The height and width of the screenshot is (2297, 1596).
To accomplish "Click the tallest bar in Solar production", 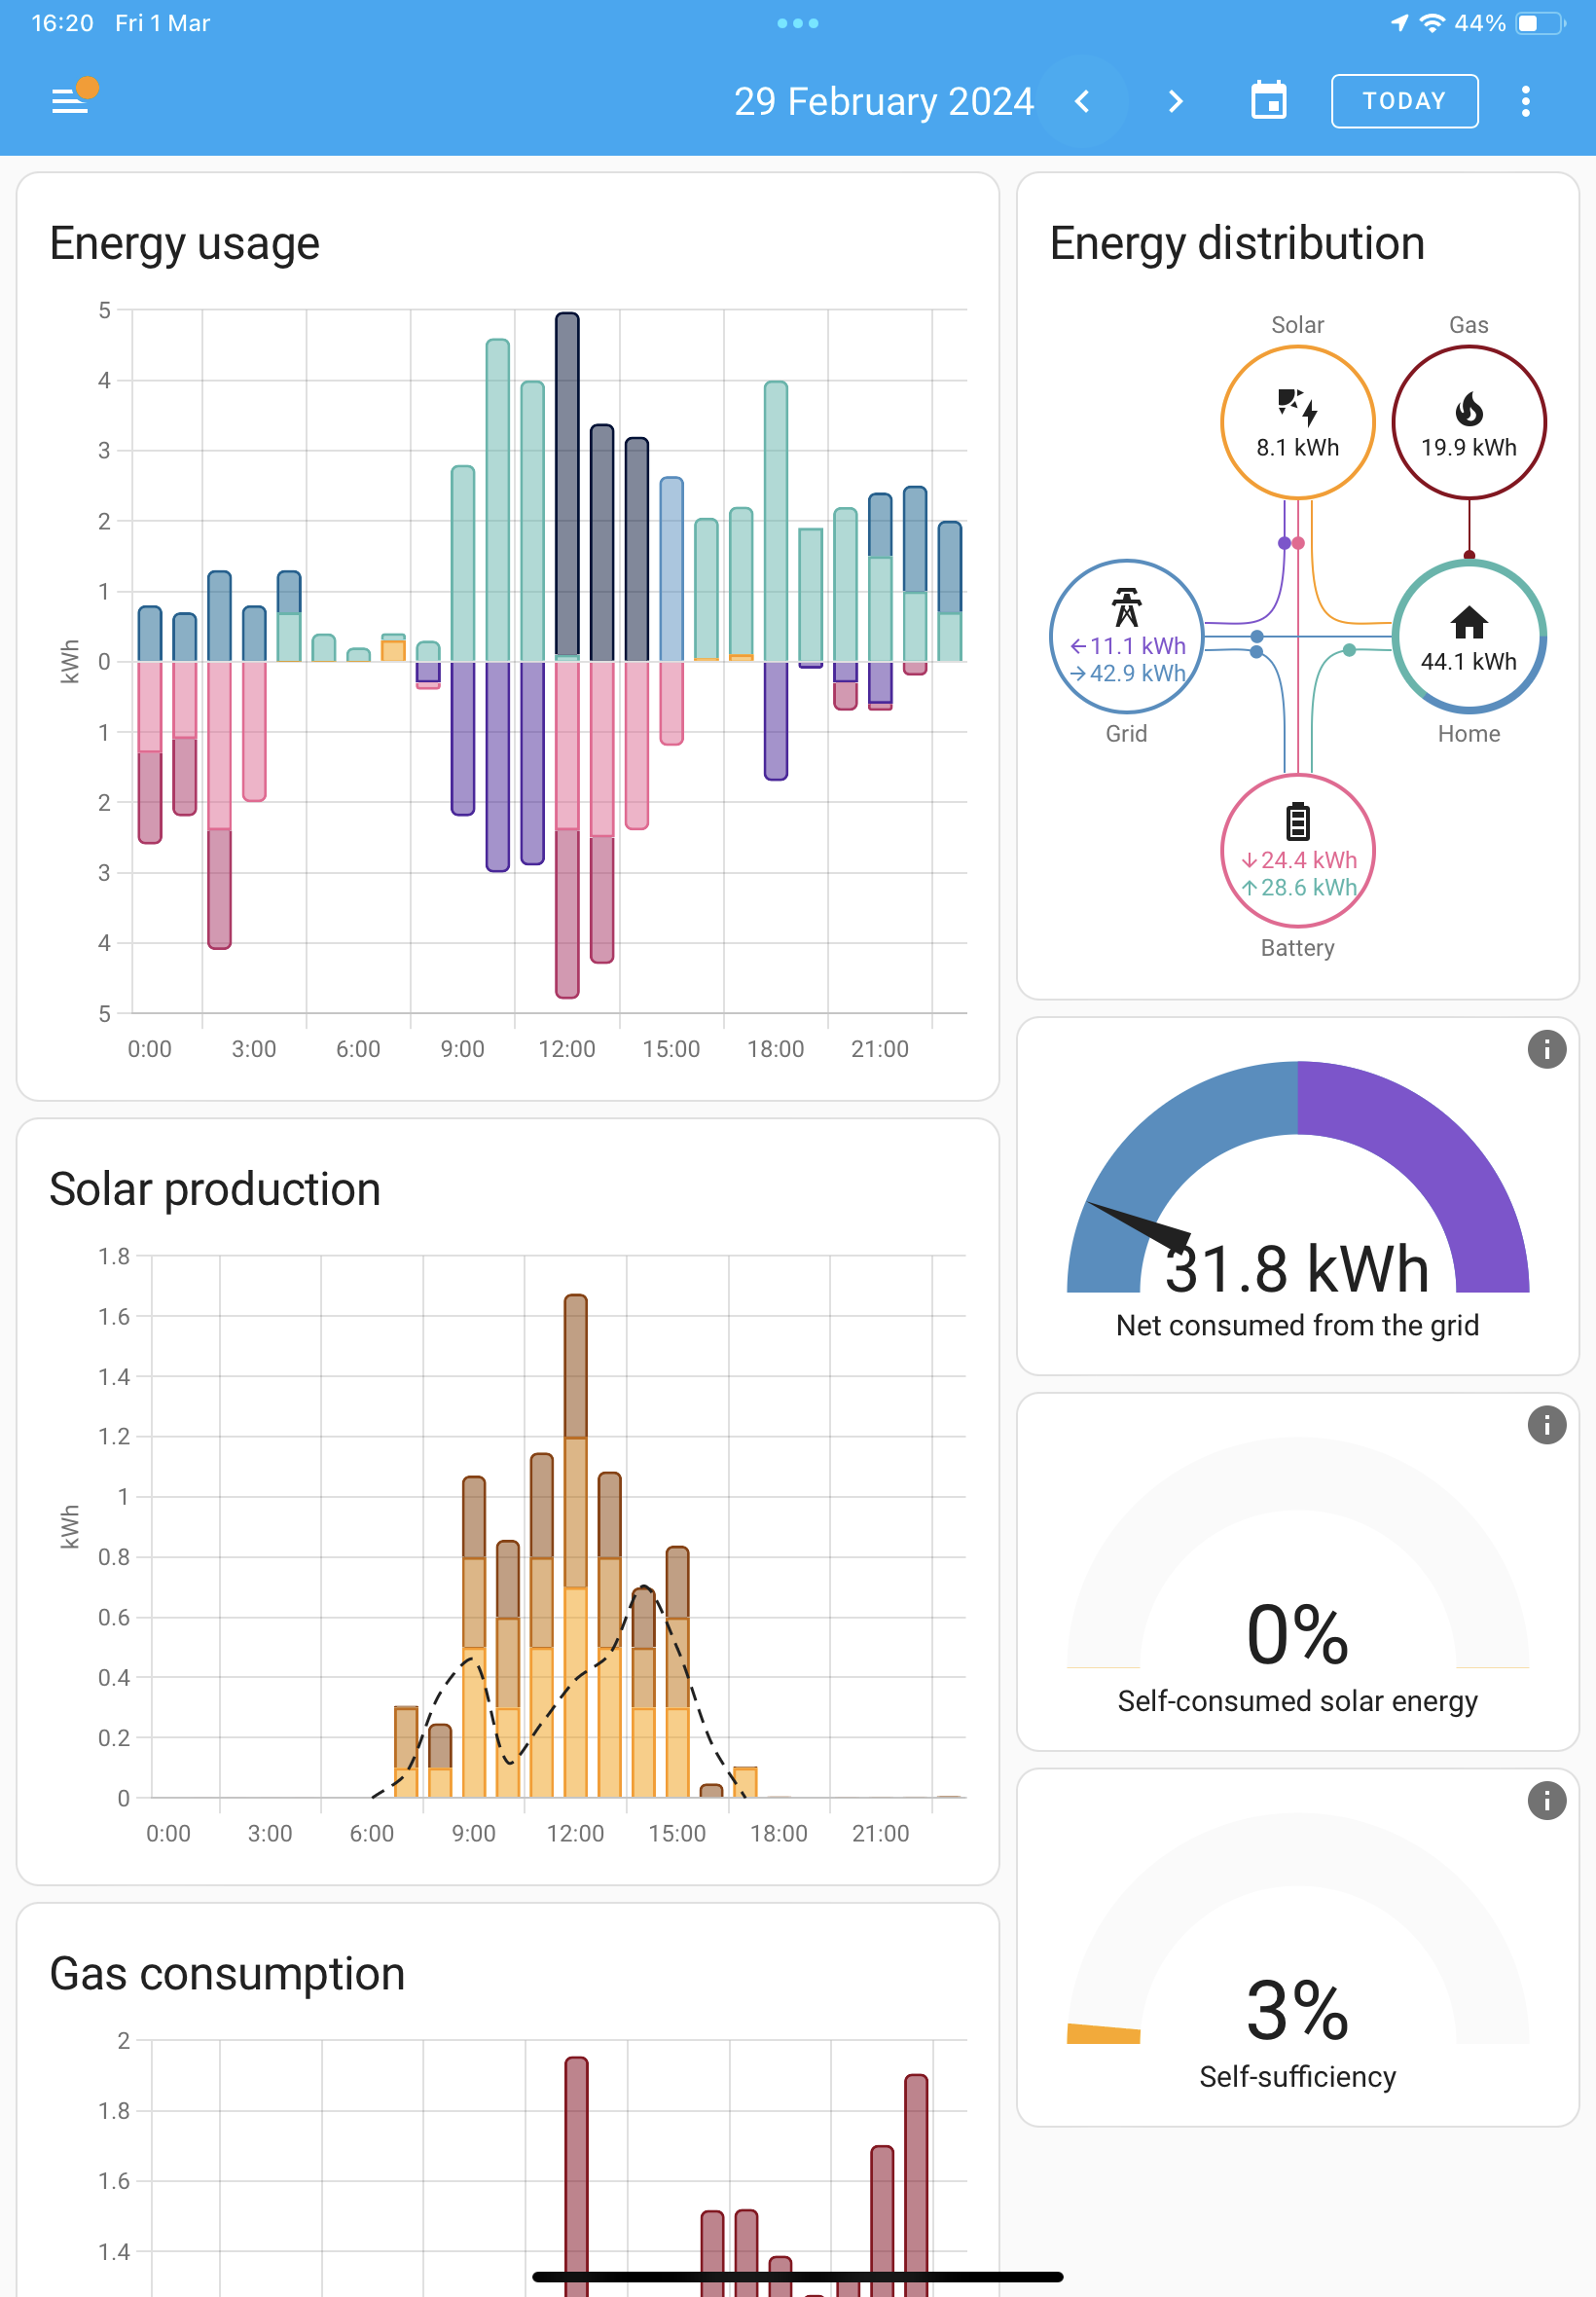I will 575,1545.
